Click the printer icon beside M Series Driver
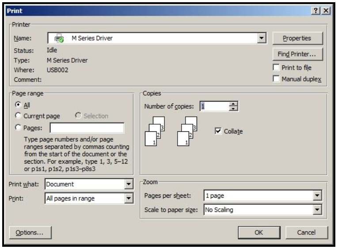 (x=59, y=38)
